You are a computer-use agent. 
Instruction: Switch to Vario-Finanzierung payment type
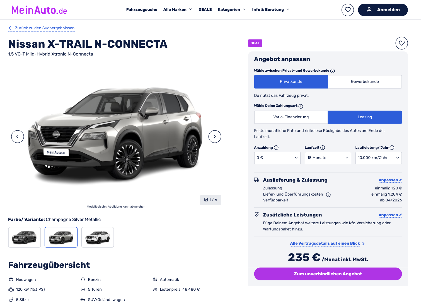[x=291, y=117]
